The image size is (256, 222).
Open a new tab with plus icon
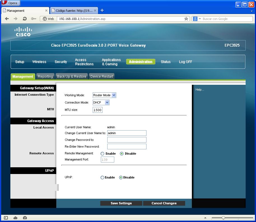click(x=102, y=10)
